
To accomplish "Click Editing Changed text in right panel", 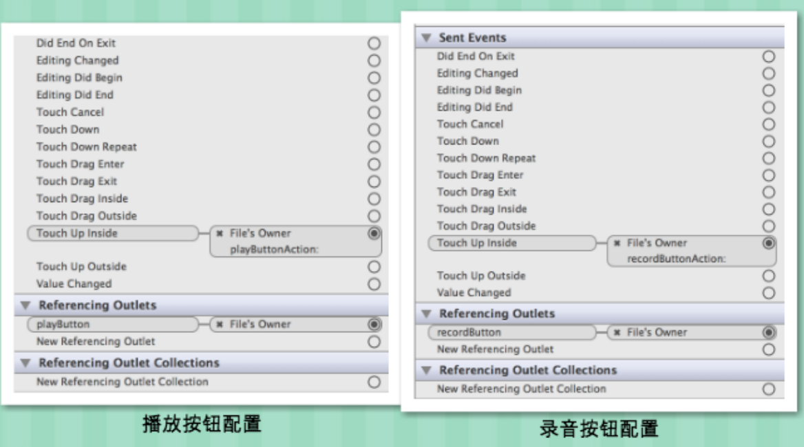I will [478, 73].
